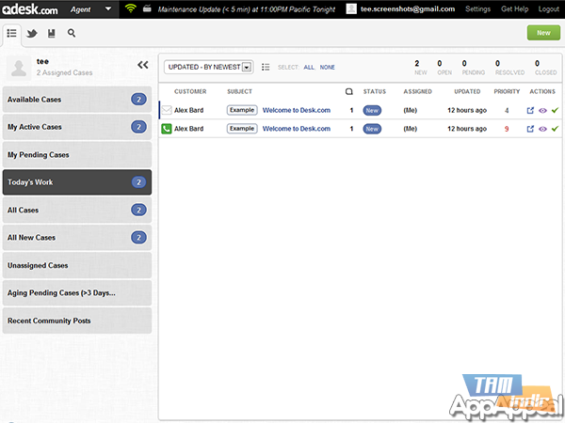Preview phone case with eye icon
Image resolution: width=565 pixels, height=423 pixels.
point(542,129)
